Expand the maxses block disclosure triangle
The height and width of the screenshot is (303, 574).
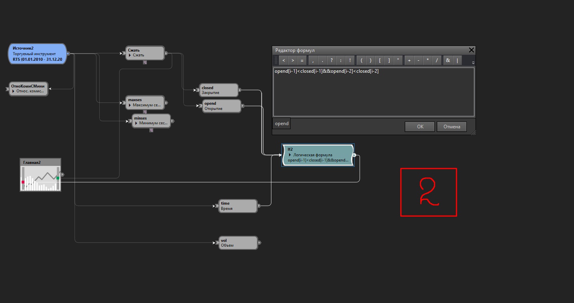pos(130,105)
